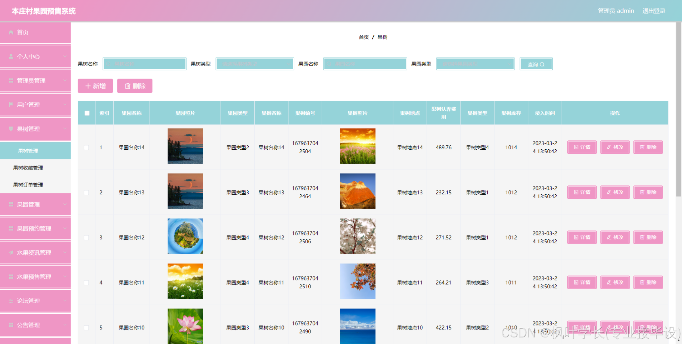Click the 管理员 admin account label
Screen dimensions: 682x344
[x=616, y=11]
